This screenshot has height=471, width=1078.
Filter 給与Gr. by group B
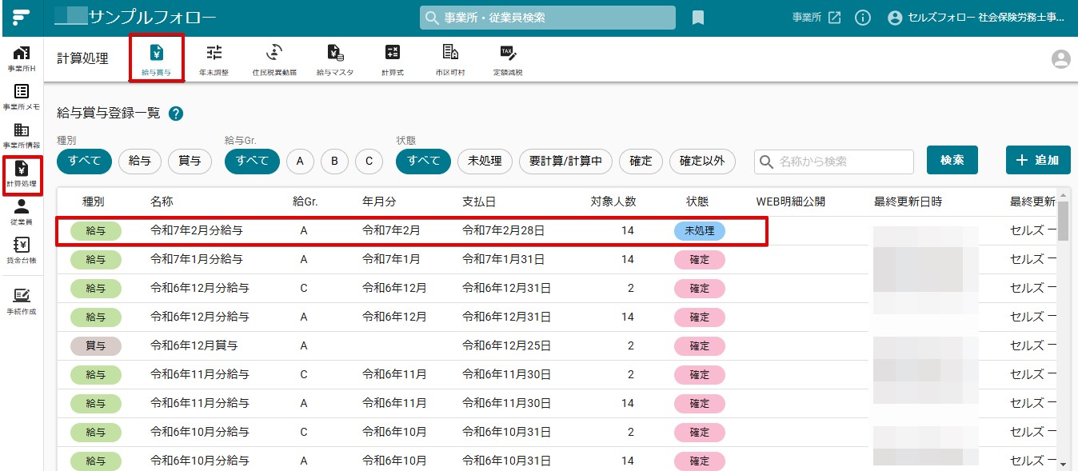coord(334,161)
